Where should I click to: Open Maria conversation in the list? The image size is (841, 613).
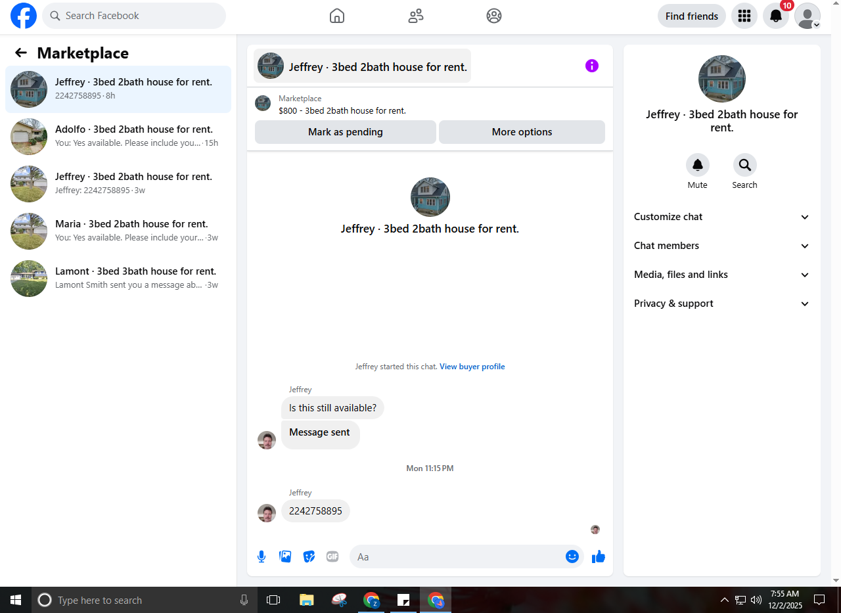click(118, 231)
